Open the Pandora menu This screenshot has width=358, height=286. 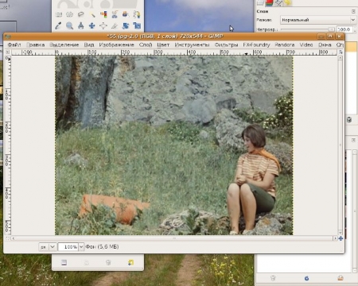tap(285, 44)
